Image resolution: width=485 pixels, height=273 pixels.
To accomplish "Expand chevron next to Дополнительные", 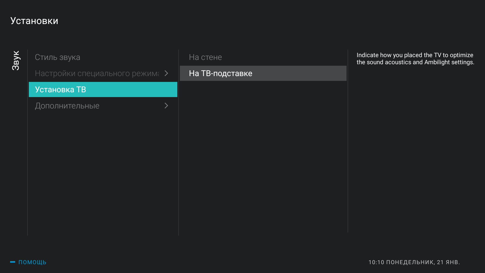I will coord(166,106).
